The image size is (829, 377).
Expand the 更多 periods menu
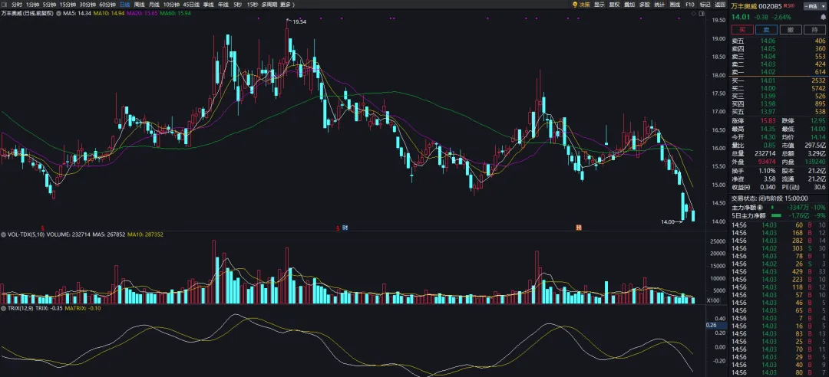(x=287, y=5)
